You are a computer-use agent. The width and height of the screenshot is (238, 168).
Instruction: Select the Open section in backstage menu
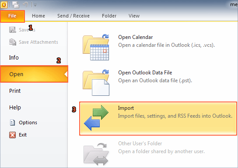pos(34,74)
